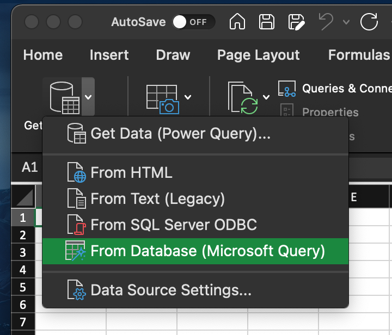Screen dimensions: 392x335
Task: Click the Get Data database icon
Action: tap(64, 97)
